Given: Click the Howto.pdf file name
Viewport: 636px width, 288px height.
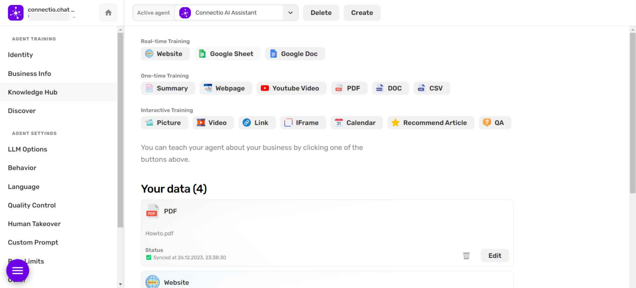Looking at the screenshot, I should click(x=159, y=233).
